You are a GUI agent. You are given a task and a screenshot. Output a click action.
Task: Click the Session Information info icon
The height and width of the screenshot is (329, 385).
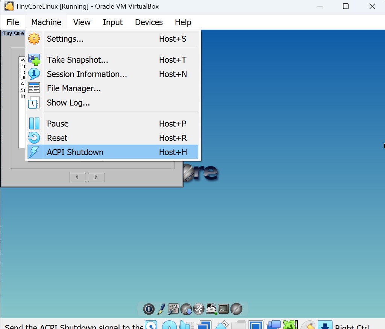[x=34, y=74]
